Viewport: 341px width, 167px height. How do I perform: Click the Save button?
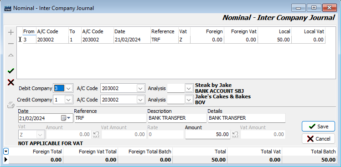pyautogui.click(x=318, y=127)
